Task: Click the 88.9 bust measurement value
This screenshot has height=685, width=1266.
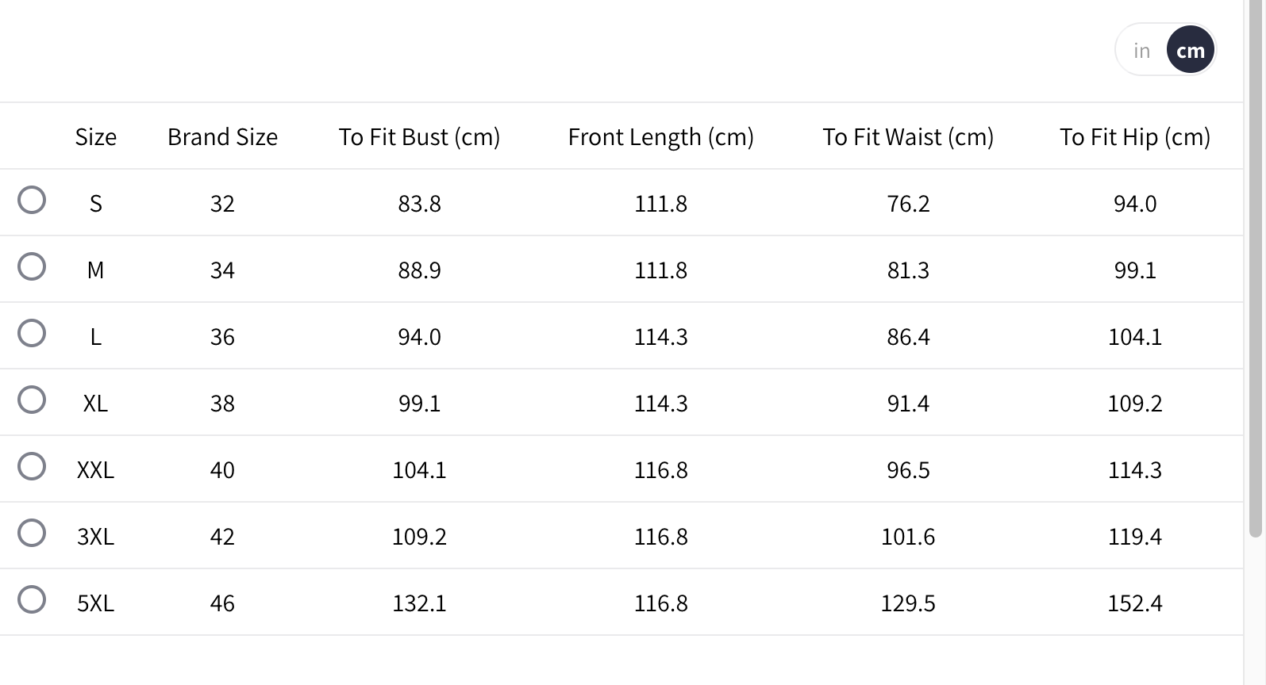Action: click(x=419, y=270)
